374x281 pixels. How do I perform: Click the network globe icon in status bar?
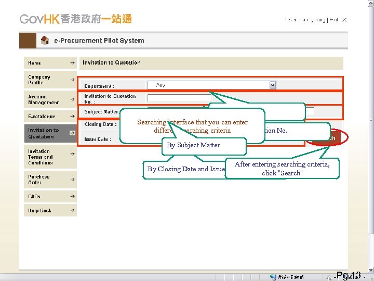coord(273,277)
